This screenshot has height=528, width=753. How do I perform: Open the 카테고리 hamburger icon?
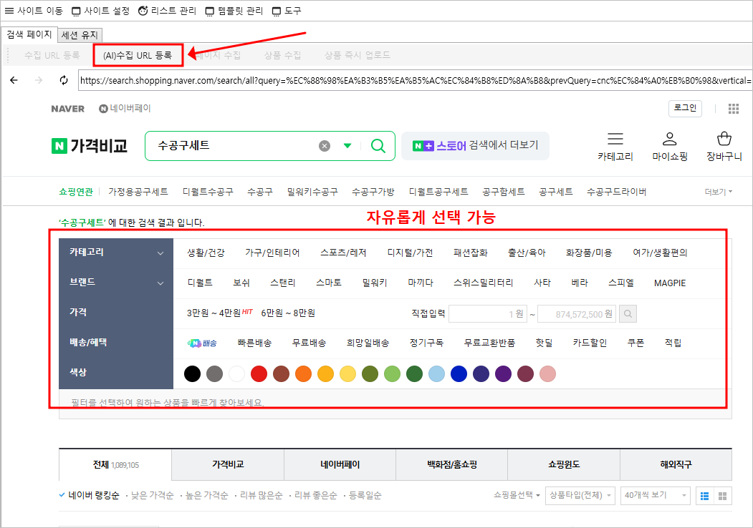coord(615,139)
